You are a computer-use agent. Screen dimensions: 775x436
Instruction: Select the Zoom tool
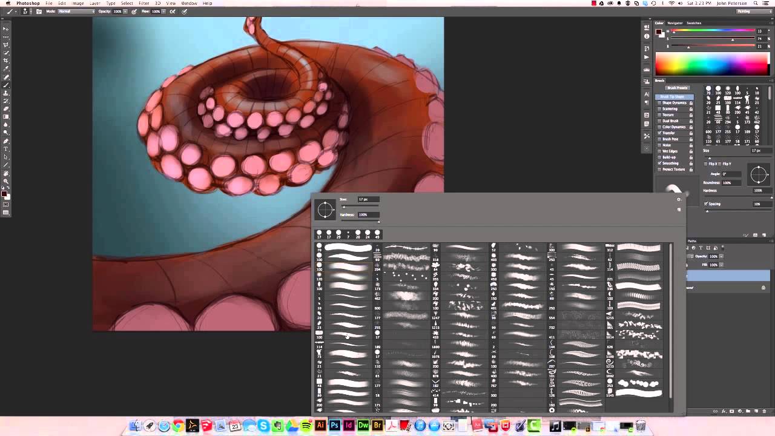point(7,181)
